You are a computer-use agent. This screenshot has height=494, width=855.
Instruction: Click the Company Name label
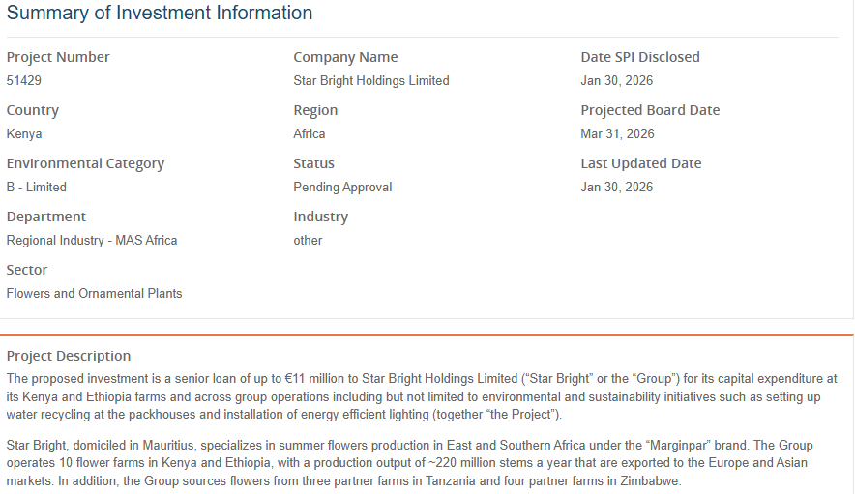(x=345, y=57)
